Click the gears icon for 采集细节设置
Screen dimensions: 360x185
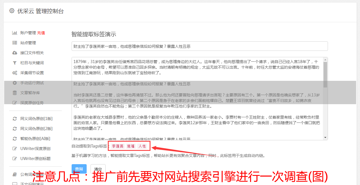[x=15, y=73]
